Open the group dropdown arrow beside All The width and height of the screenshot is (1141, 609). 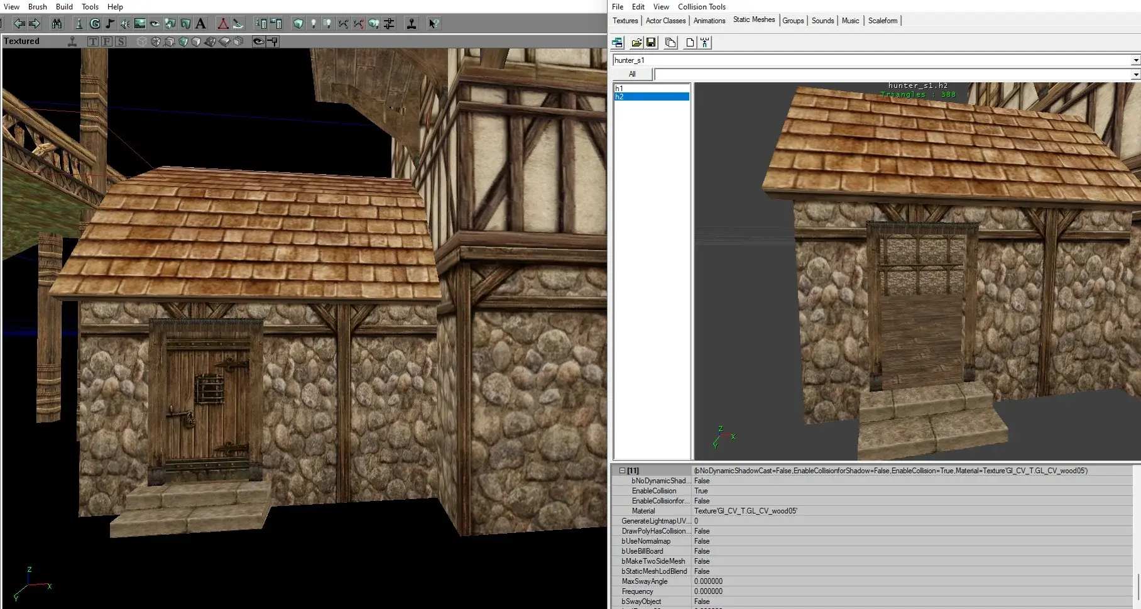pos(1135,75)
